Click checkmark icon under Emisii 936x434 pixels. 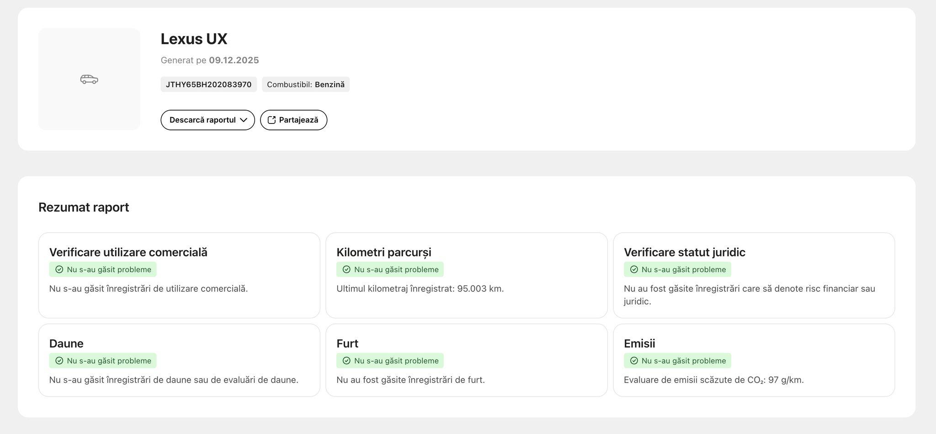634,361
